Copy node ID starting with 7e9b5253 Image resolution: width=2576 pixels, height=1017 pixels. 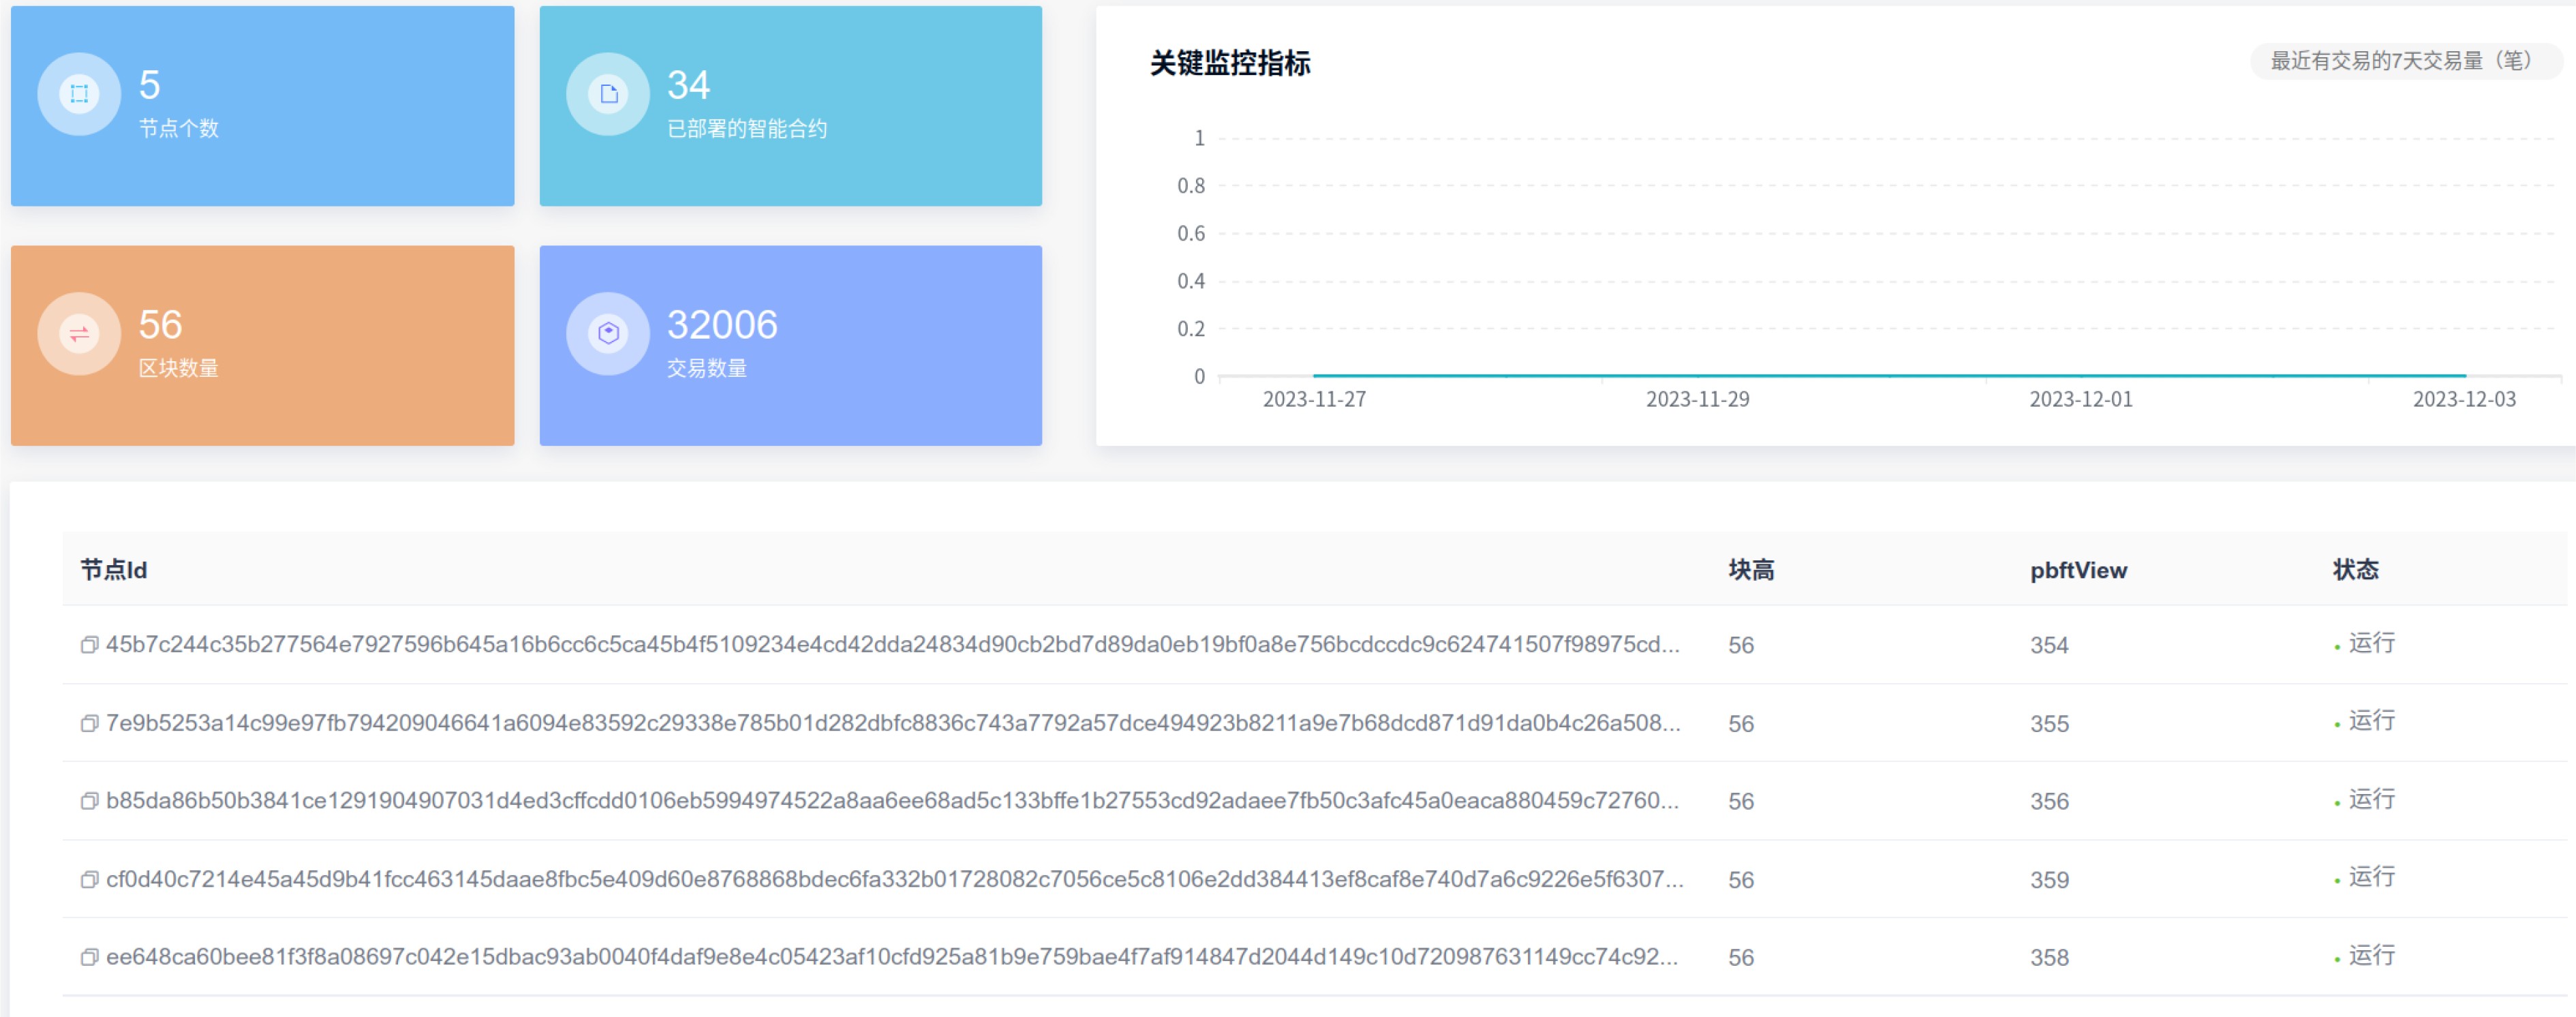pos(89,723)
